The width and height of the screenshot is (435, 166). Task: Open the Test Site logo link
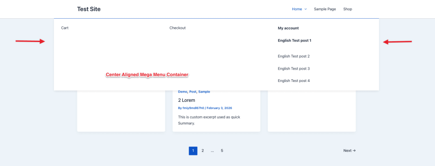(x=89, y=9)
